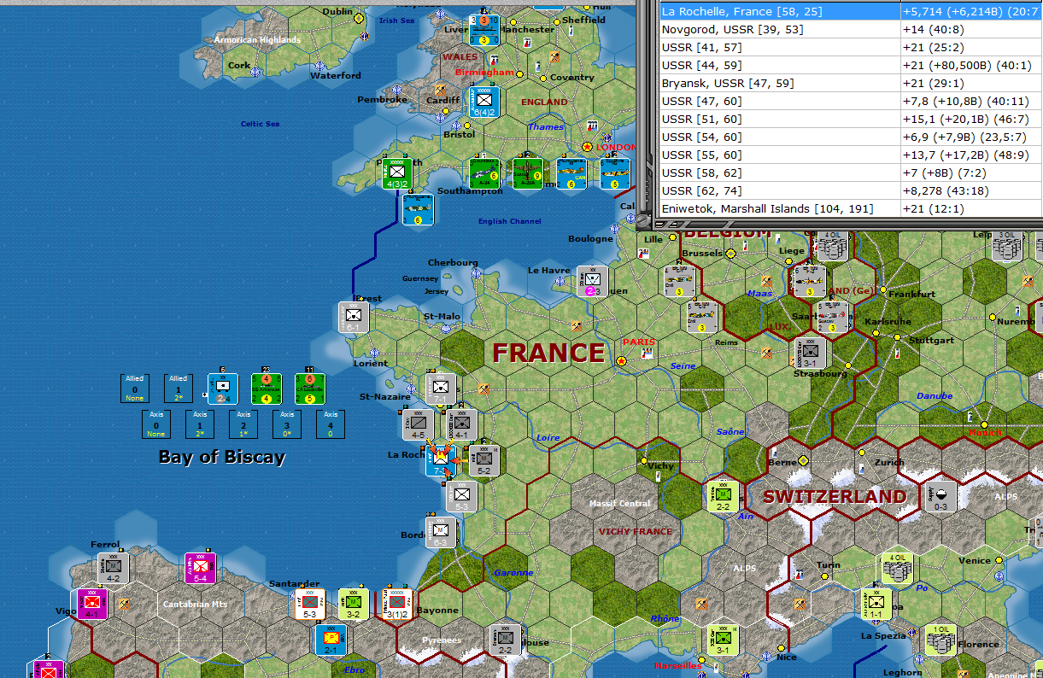Click the Cardiff resource hammer icon
This screenshot has height=678, width=1043.
442,89
